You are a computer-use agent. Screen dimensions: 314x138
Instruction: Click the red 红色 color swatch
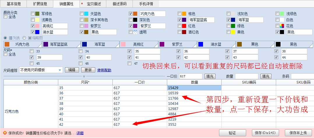pos(184,26)
